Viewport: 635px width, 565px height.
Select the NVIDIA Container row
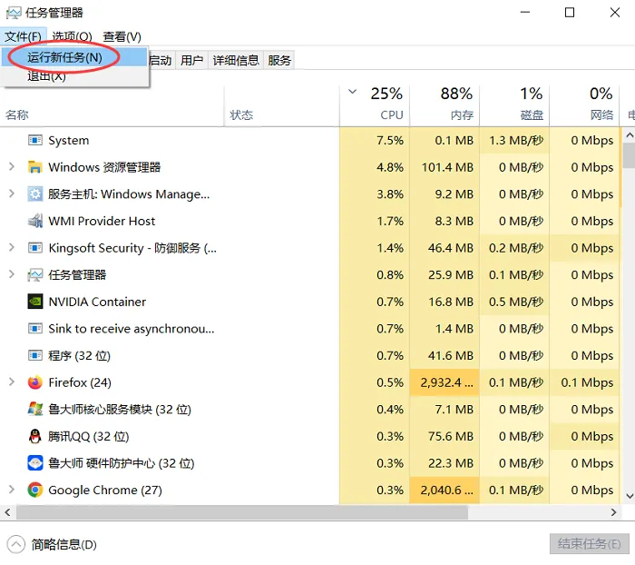309,302
